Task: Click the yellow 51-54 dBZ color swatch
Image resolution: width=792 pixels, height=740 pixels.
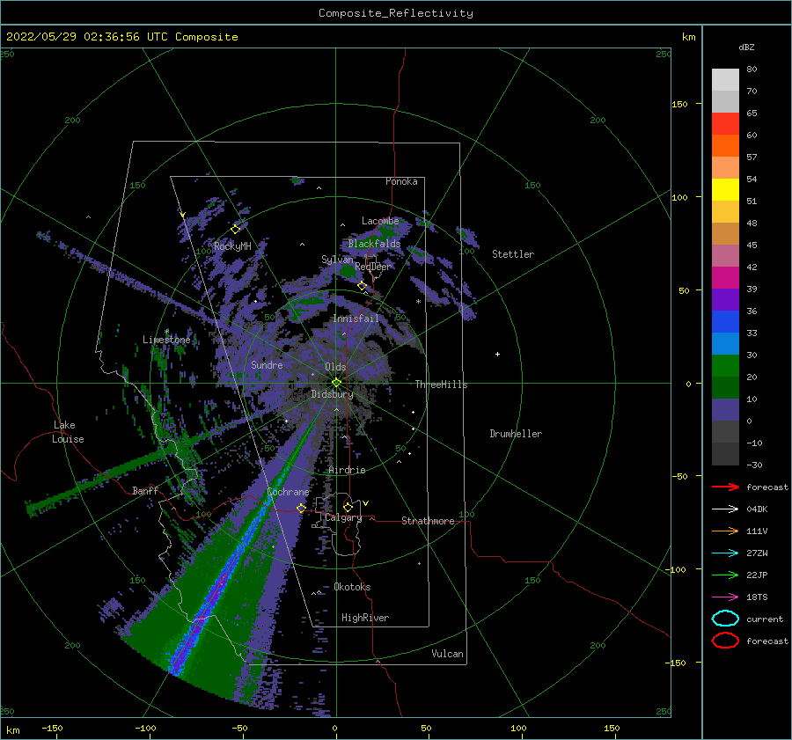Action: pyautogui.click(x=725, y=190)
